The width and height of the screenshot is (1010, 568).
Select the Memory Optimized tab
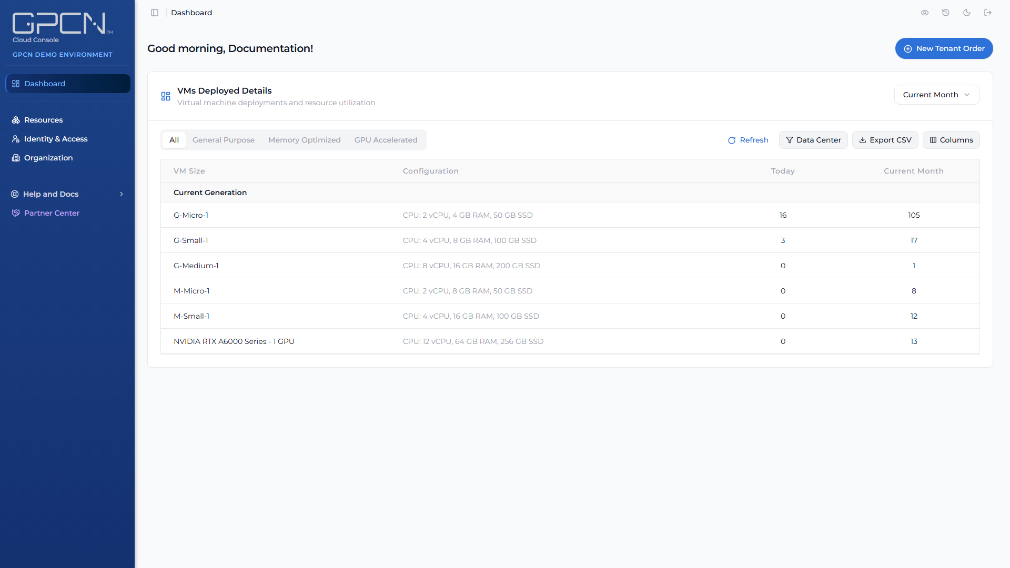[x=305, y=140]
